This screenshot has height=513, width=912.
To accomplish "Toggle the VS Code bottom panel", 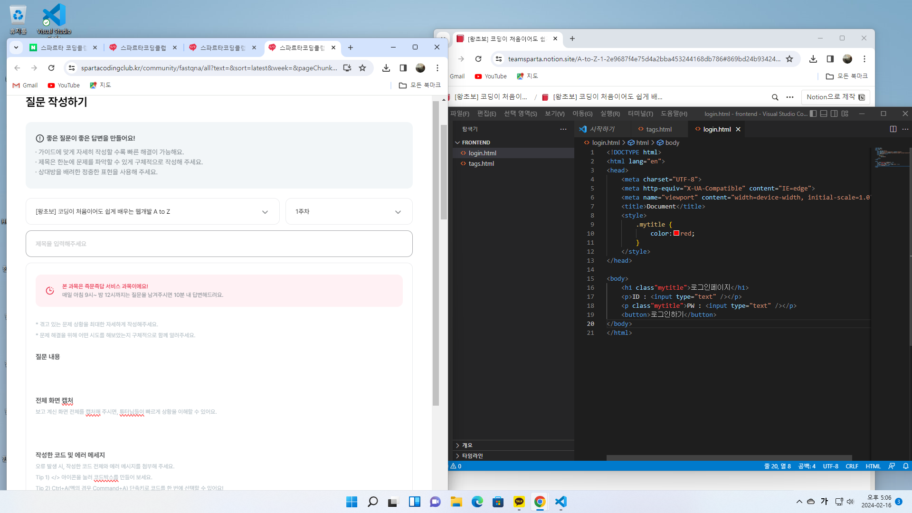I will click(824, 114).
